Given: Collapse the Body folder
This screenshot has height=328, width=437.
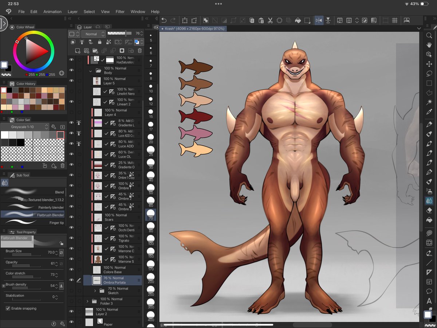Looking at the screenshot, I should [91, 70].
